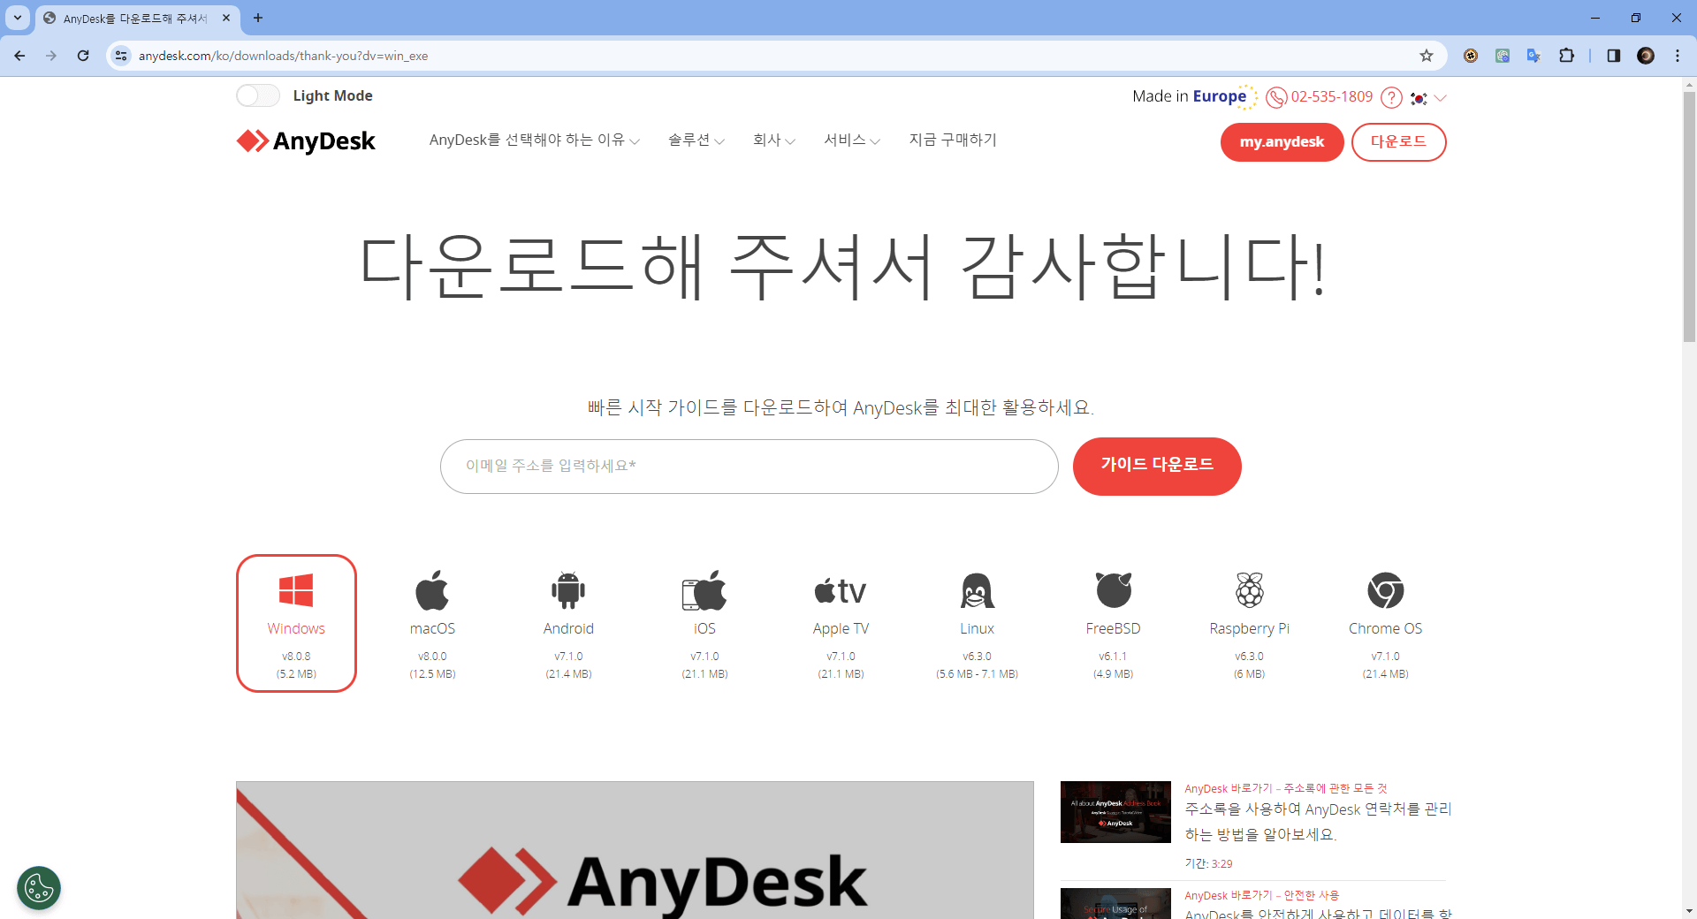Bookmark this page with the star icon
Viewport: 1697px width, 919px height.
[x=1427, y=56]
